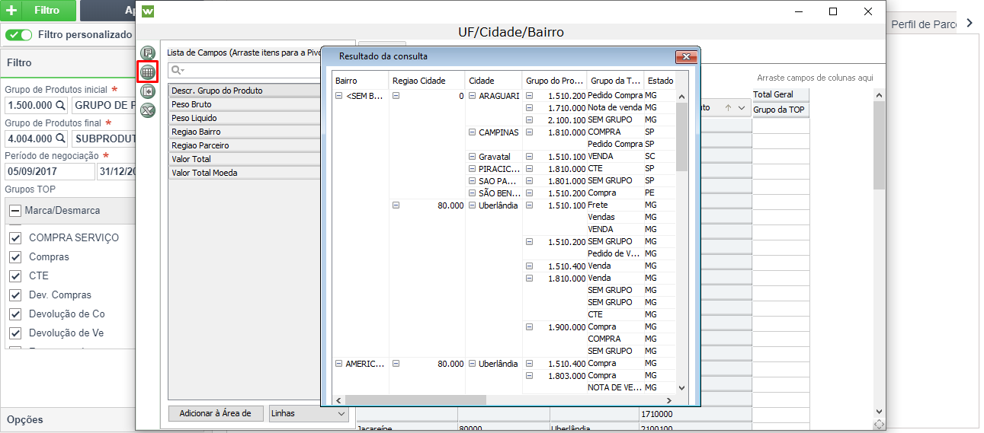Click the magnifier next to the 1.500.000 field
This screenshot has width=984, height=433.
[x=59, y=105]
